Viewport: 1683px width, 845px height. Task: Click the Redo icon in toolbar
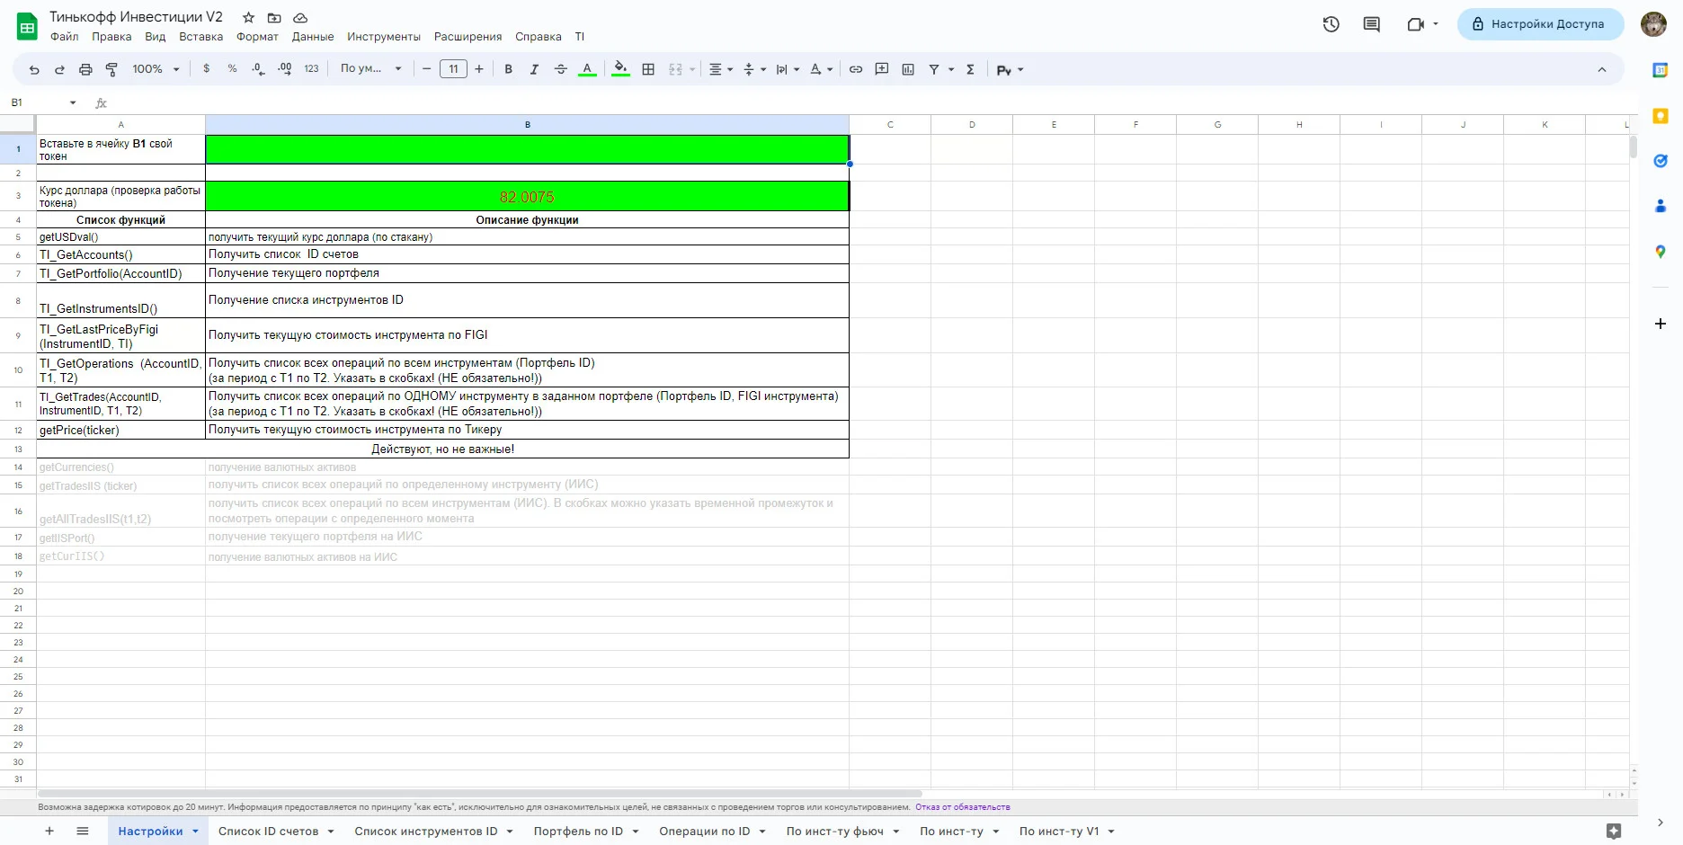click(x=59, y=69)
